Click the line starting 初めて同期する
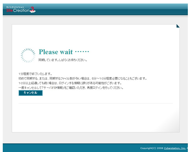 click(x=83, y=79)
